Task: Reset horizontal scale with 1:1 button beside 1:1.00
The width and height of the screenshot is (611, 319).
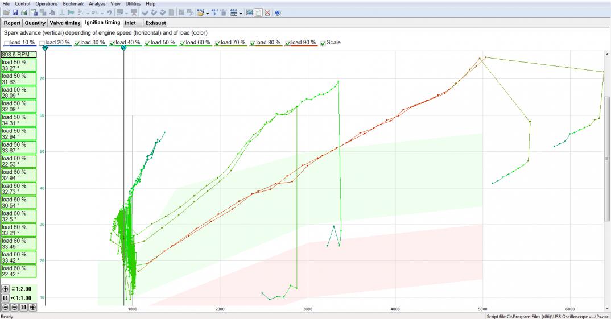Action: click(5, 298)
